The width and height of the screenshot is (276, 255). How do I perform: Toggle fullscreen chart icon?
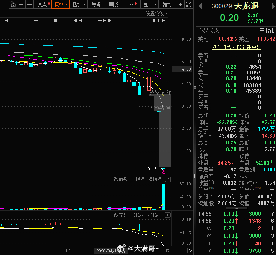[x=188, y=4]
